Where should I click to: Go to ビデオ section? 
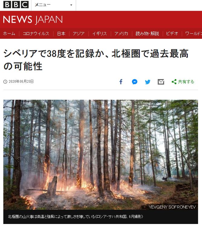172,34
